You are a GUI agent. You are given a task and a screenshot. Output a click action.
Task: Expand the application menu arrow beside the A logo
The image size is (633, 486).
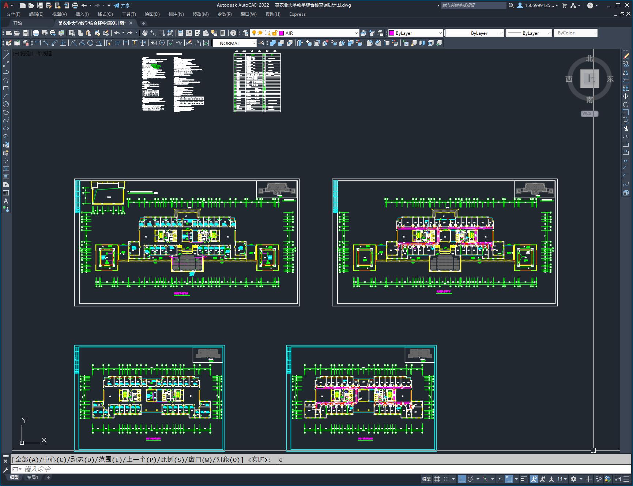[12, 5]
